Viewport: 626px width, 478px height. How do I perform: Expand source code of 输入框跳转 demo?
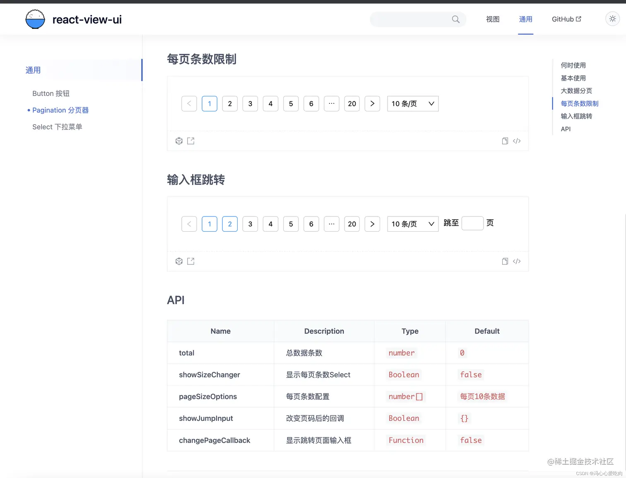pos(517,261)
